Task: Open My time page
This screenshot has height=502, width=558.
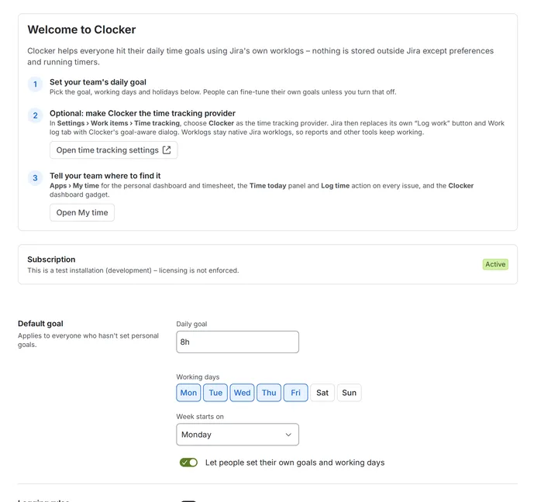Action: (x=82, y=212)
